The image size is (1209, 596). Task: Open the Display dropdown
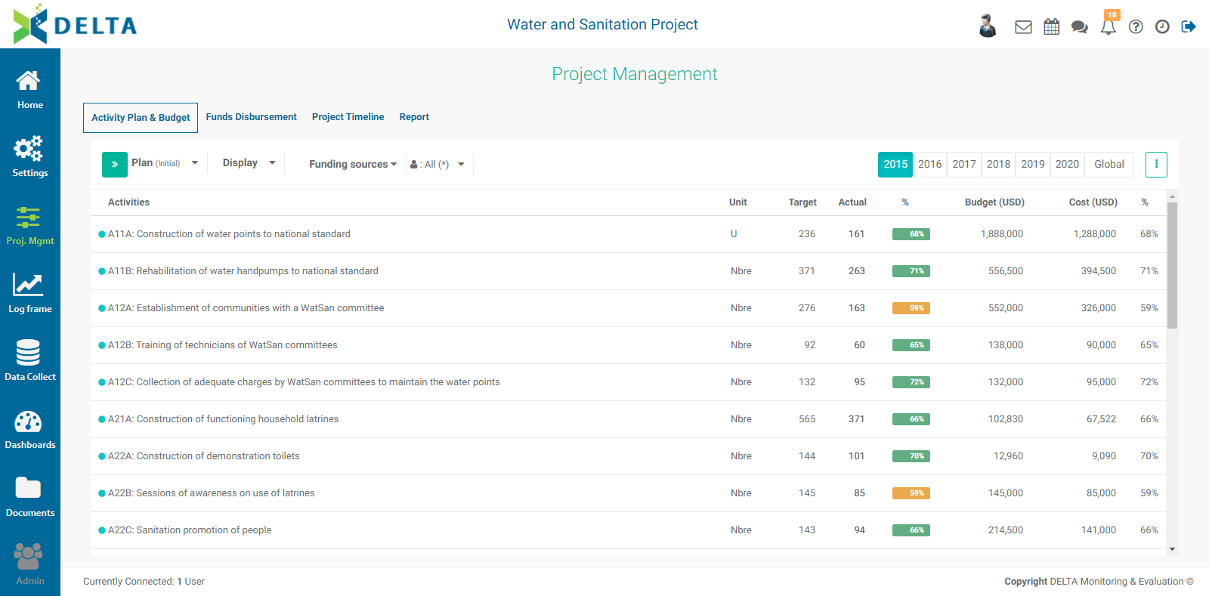[249, 163]
